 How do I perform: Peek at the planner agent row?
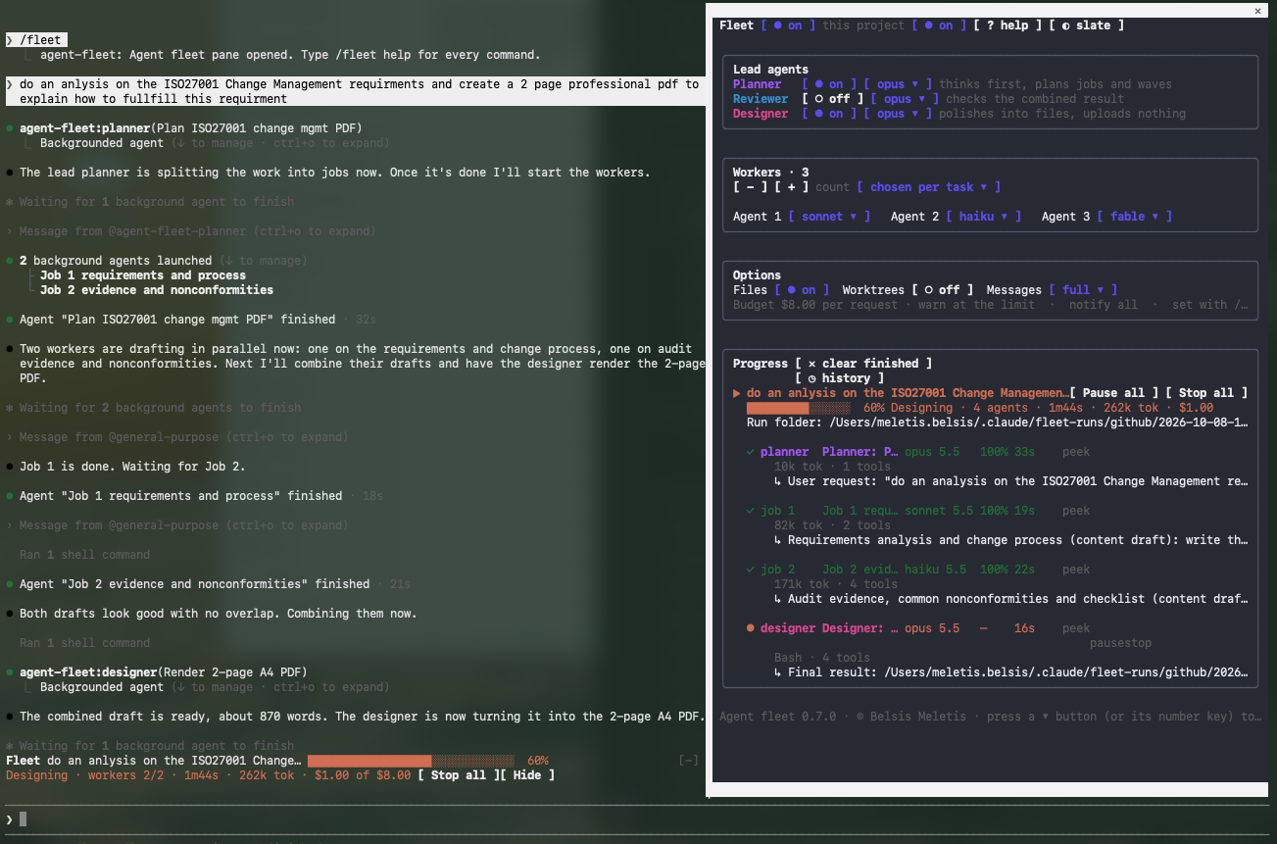point(1076,452)
